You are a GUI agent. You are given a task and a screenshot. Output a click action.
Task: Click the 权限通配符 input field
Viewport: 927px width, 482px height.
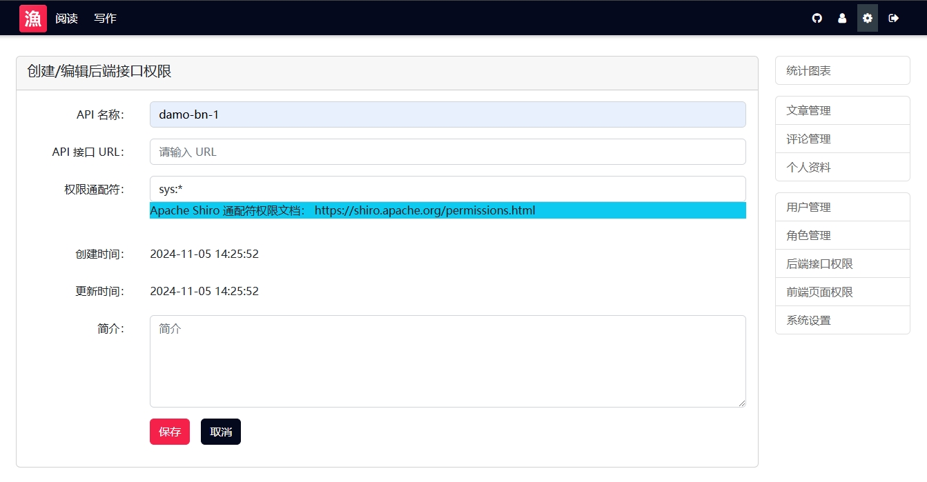447,189
